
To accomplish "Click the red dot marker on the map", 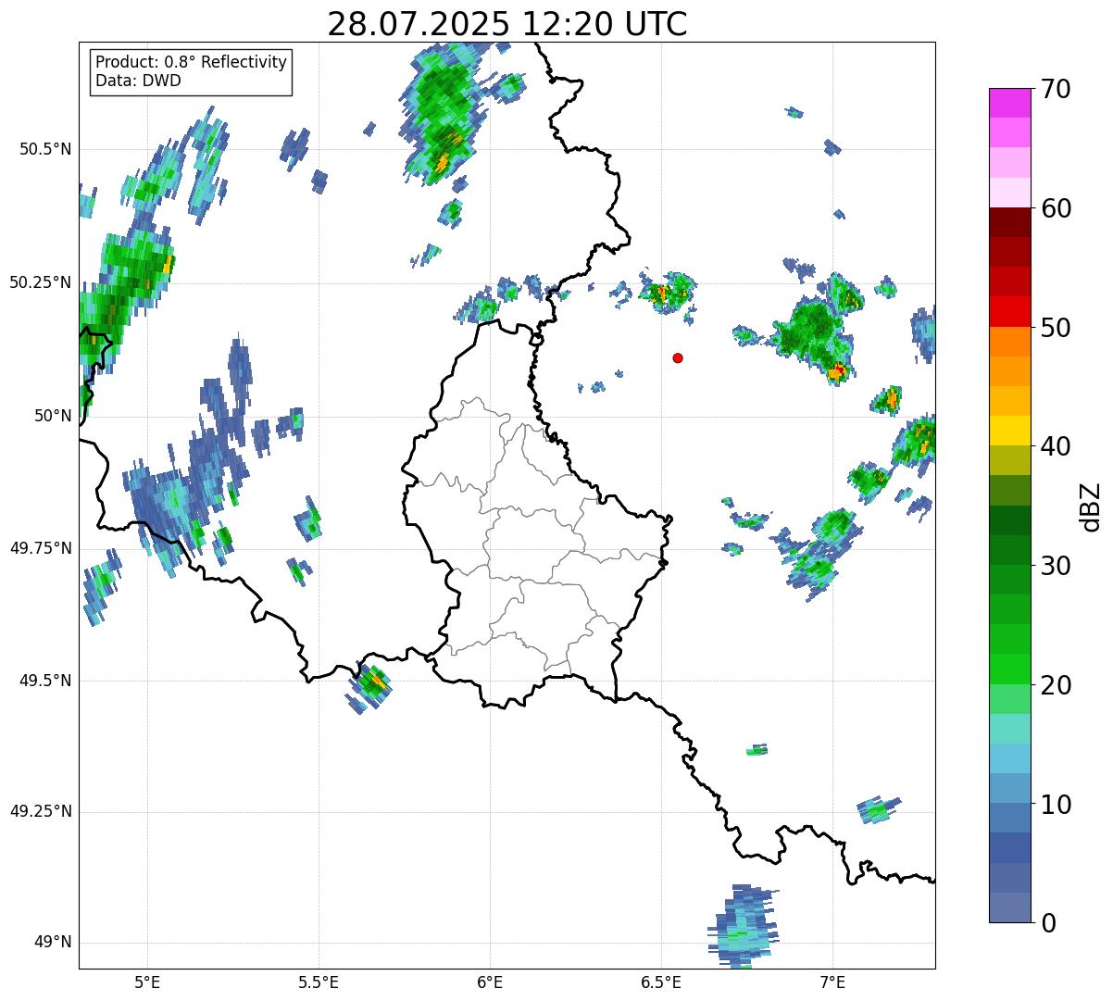I will 678,357.
